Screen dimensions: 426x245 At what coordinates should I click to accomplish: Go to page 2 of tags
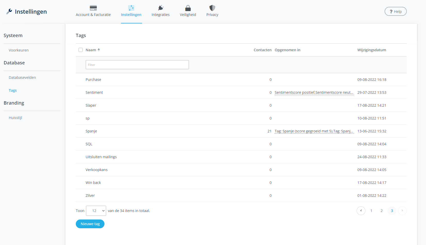381,211
